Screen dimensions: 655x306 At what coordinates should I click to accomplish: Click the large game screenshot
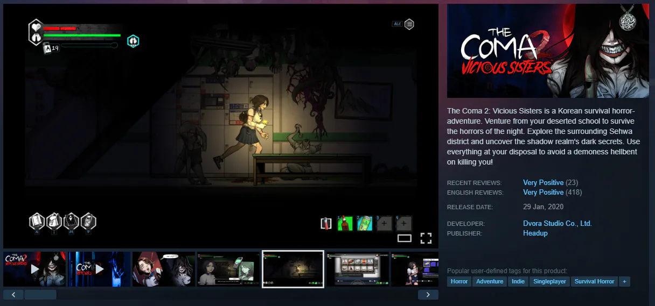tap(221, 126)
